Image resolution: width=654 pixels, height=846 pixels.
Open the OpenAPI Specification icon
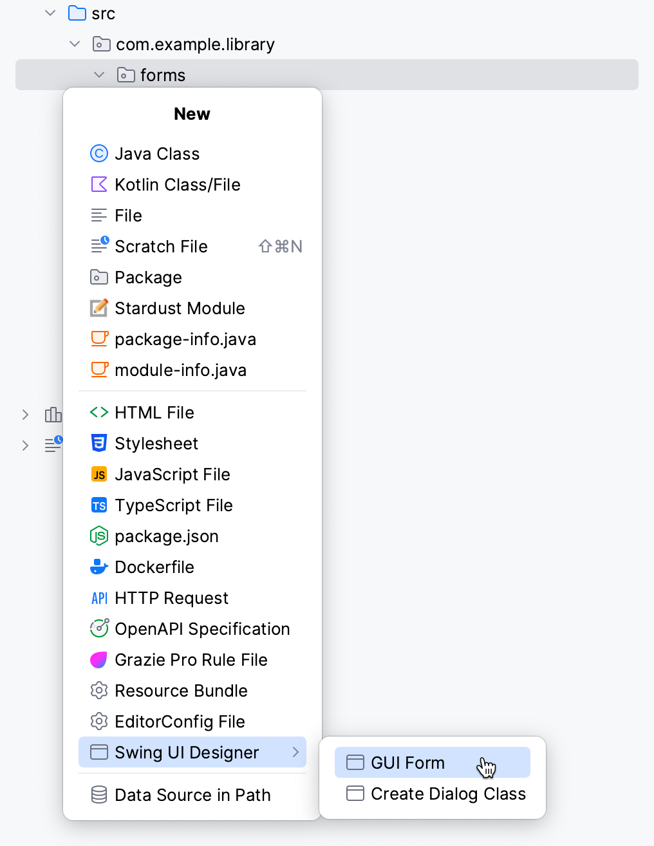tap(99, 628)
